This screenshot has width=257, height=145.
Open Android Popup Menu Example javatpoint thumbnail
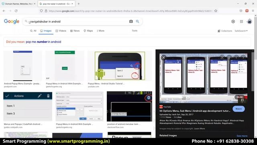(22, 66)
